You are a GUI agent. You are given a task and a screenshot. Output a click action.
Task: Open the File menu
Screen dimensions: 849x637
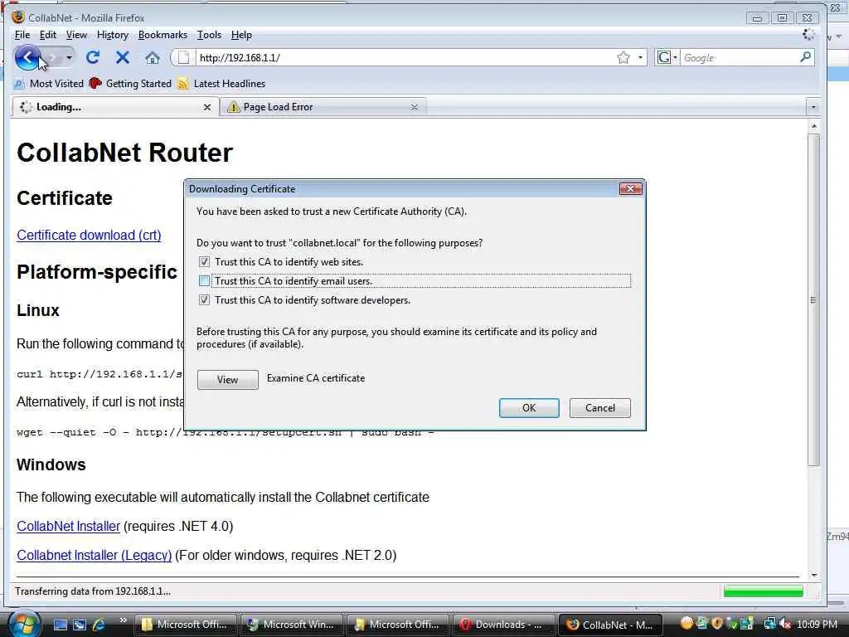pyautogui.click(x=22, y=35)
